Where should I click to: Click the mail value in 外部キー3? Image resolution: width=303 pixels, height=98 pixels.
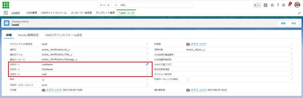click(x=44, y=74)
